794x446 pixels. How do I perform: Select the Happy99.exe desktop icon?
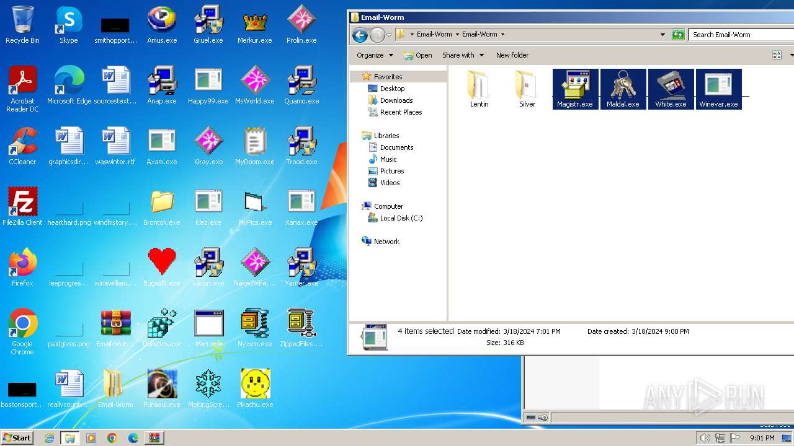[x=208, y=85]
